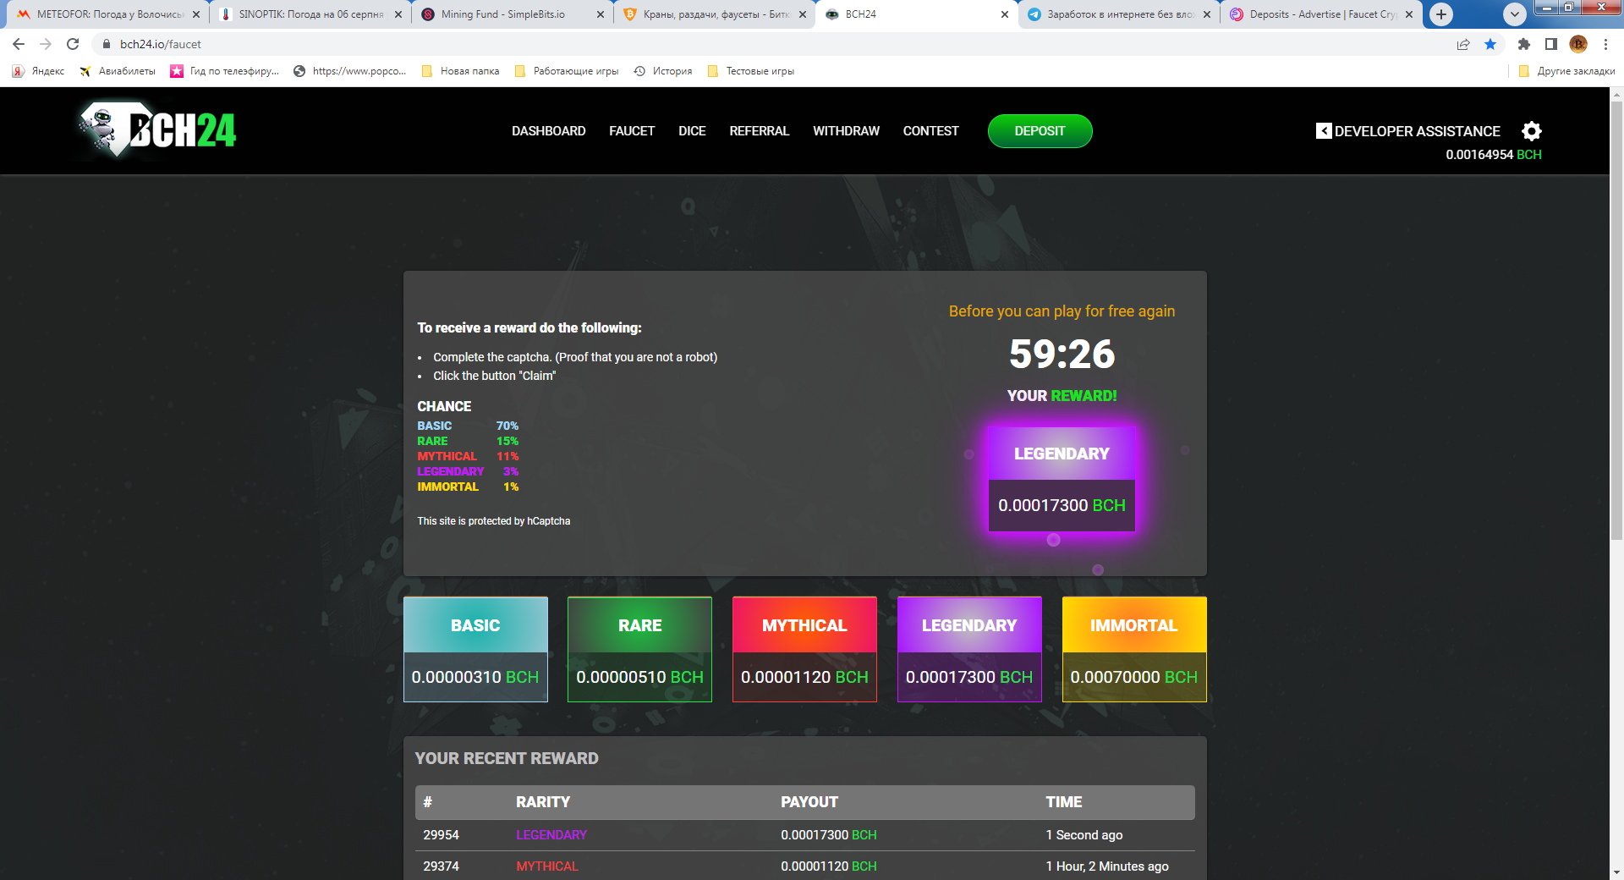The width and height of the screenshot is (1624, 880).
Task: Open the settings gear icon
Action: (x=1531, y=131)
